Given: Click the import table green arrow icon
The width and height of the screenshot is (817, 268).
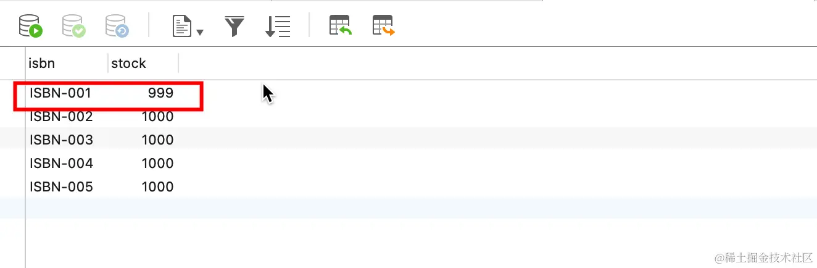Looking at the screenshot, I should (340, 26).
